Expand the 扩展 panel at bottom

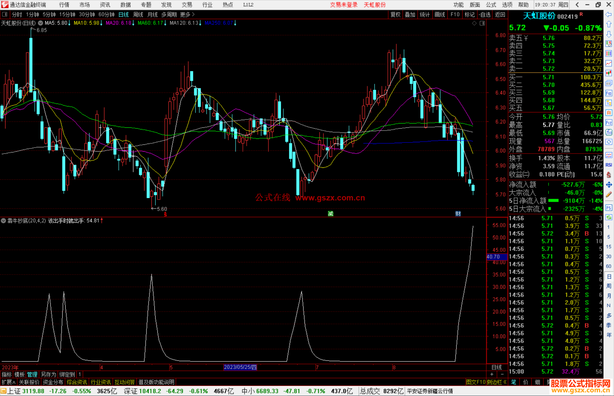click(x=8, y=382)
